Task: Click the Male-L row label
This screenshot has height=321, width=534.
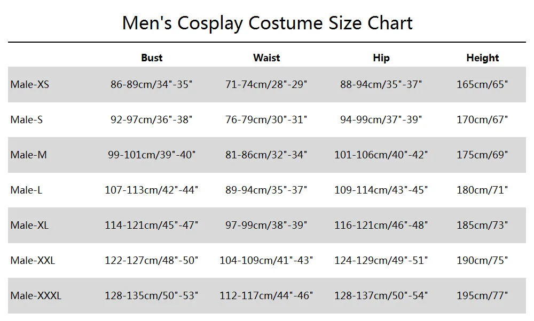Action: click(x=26, y=190)
